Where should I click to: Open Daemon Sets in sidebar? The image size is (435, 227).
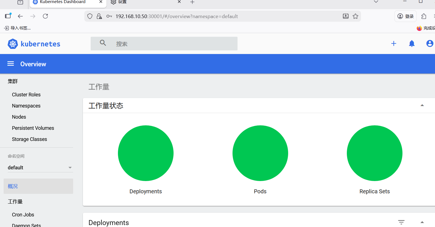coord(26,225)
